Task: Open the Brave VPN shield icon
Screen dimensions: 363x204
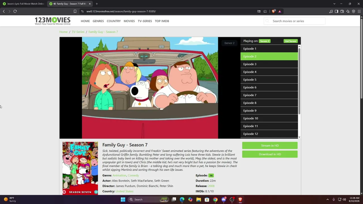Action: 354,11
